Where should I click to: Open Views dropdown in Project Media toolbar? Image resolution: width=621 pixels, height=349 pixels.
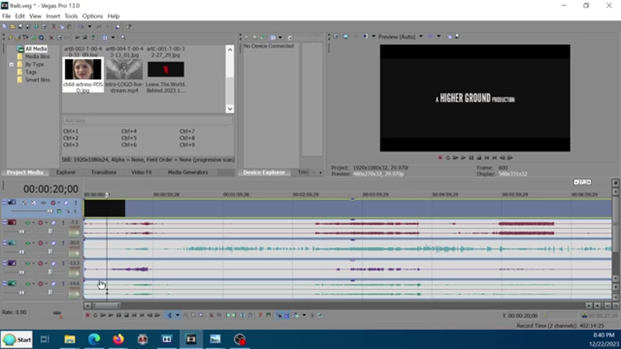point(113,37)
